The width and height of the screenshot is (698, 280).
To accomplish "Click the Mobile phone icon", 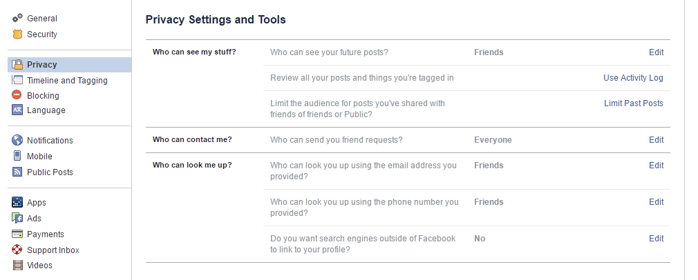I will pos(18,157).
